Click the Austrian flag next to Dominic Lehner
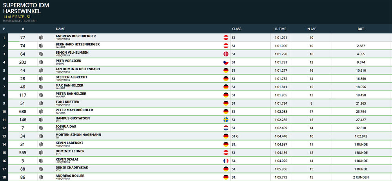 (226, 152)
